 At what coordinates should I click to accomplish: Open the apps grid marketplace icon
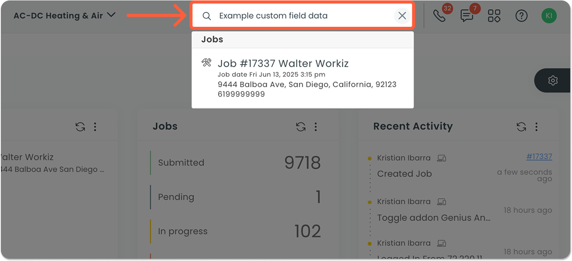pyautogui.click(x=494, y=16)
